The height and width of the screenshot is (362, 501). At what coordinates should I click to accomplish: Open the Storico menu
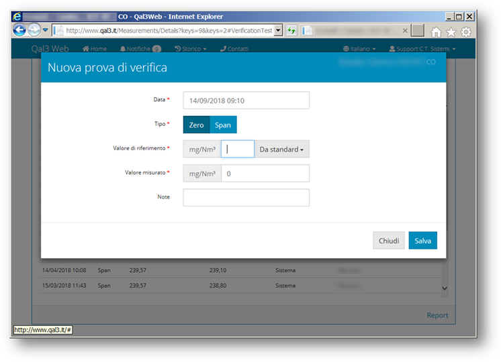pos(190,49)
